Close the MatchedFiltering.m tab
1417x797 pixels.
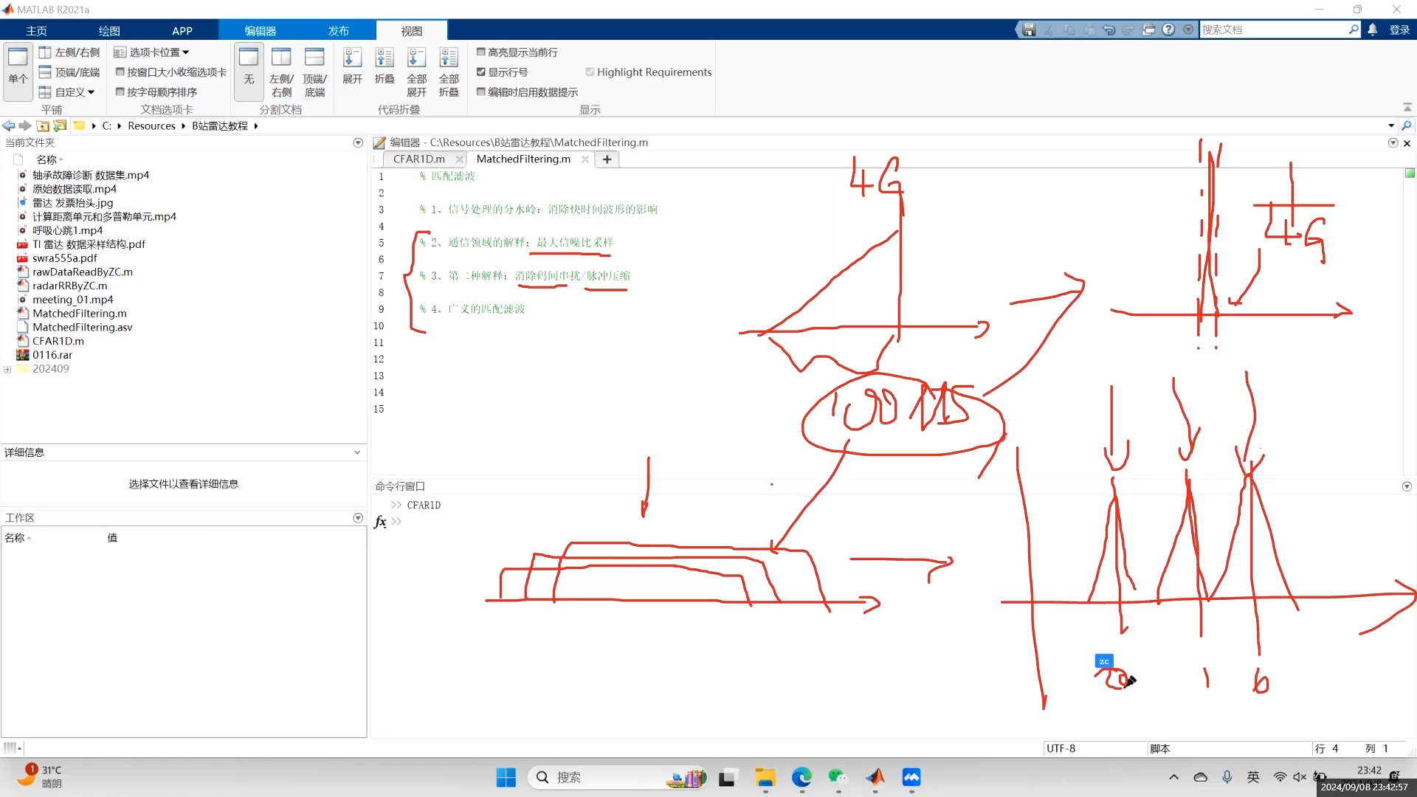585,159
